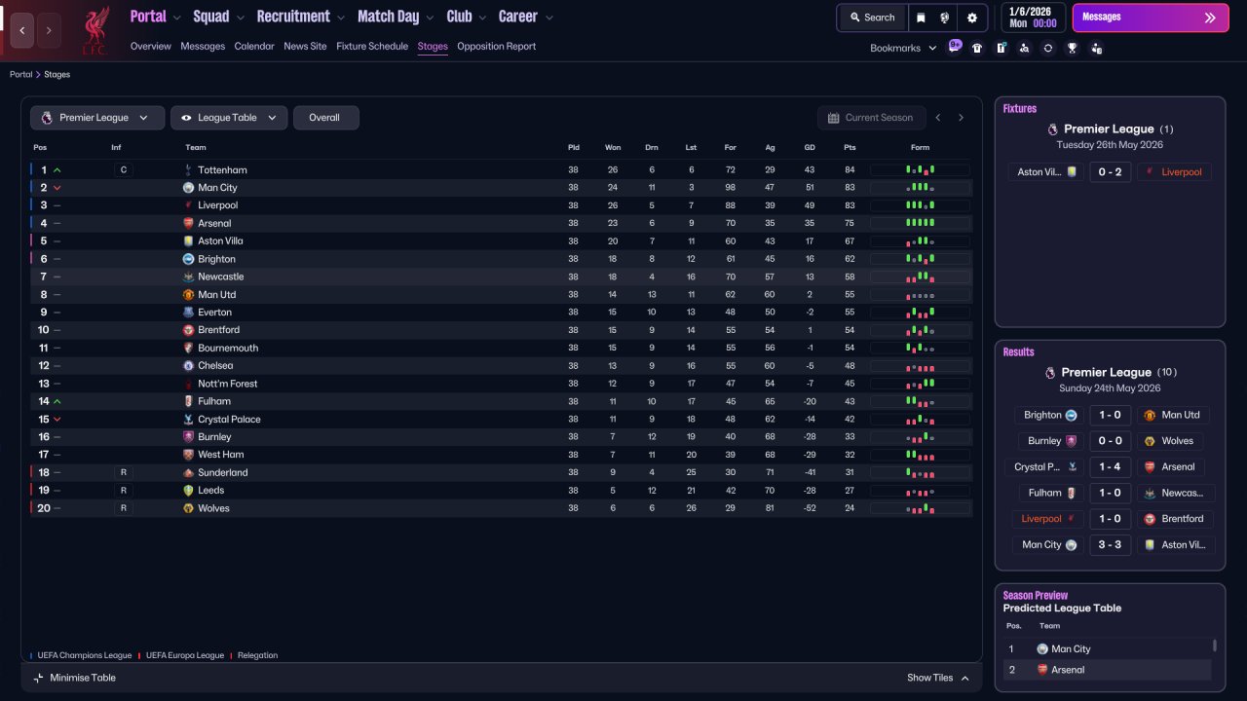Sort the table by the Pts column header
1247x701 pixels.
coord(850,147)
